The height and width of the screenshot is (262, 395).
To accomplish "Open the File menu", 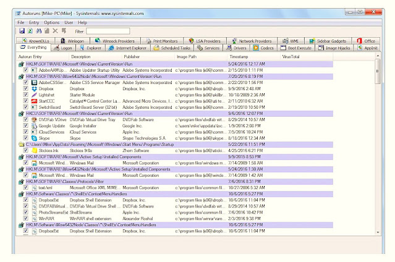I will [20, 22].
